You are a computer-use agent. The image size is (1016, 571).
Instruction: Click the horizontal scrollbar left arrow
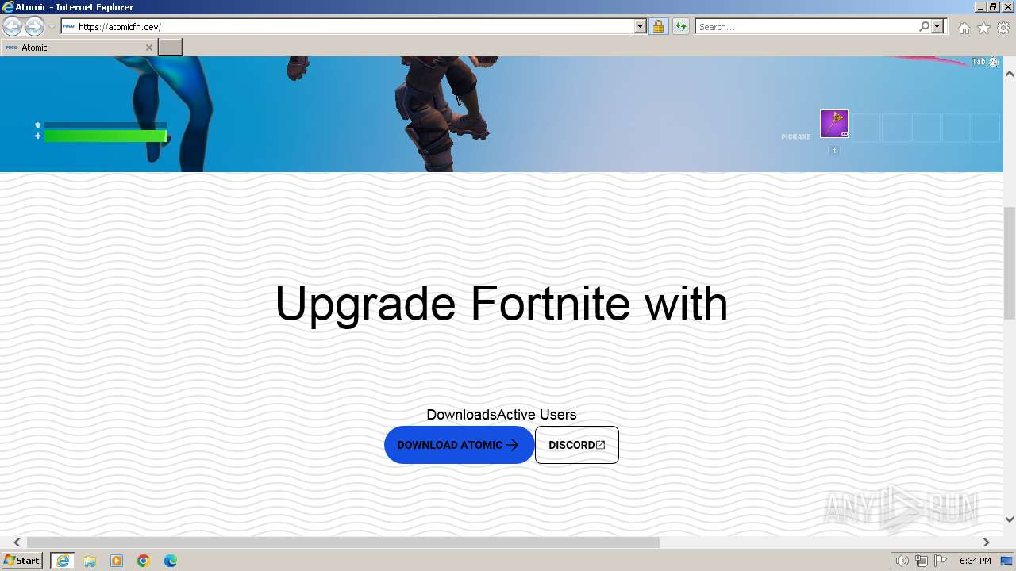[x=17, y=542]
